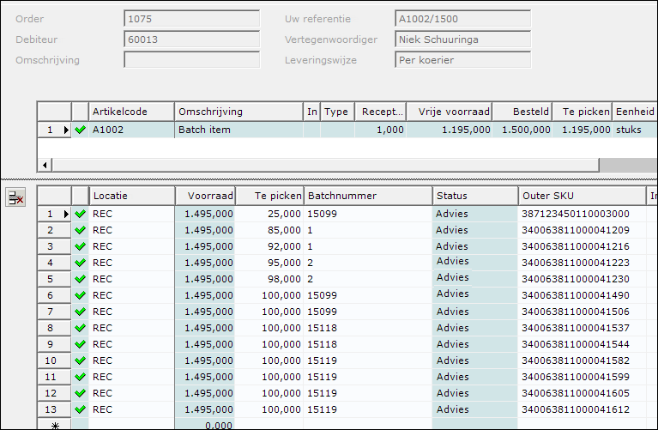Click the Status column header
The height and width of the screenshot is (430, 658).
475,196
